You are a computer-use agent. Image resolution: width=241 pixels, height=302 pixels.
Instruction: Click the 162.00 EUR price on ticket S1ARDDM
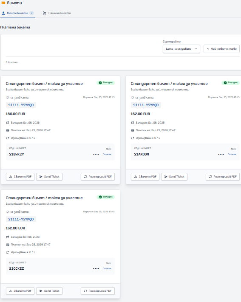click(140, 114)
